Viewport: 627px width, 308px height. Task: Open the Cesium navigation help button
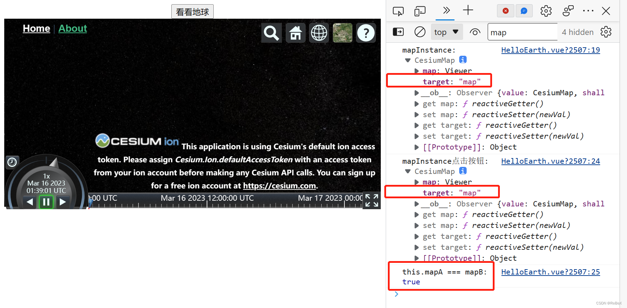[366, 33]
